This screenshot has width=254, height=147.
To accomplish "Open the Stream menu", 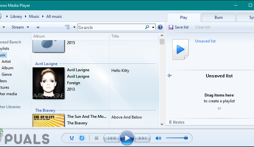I will (20, 27).
